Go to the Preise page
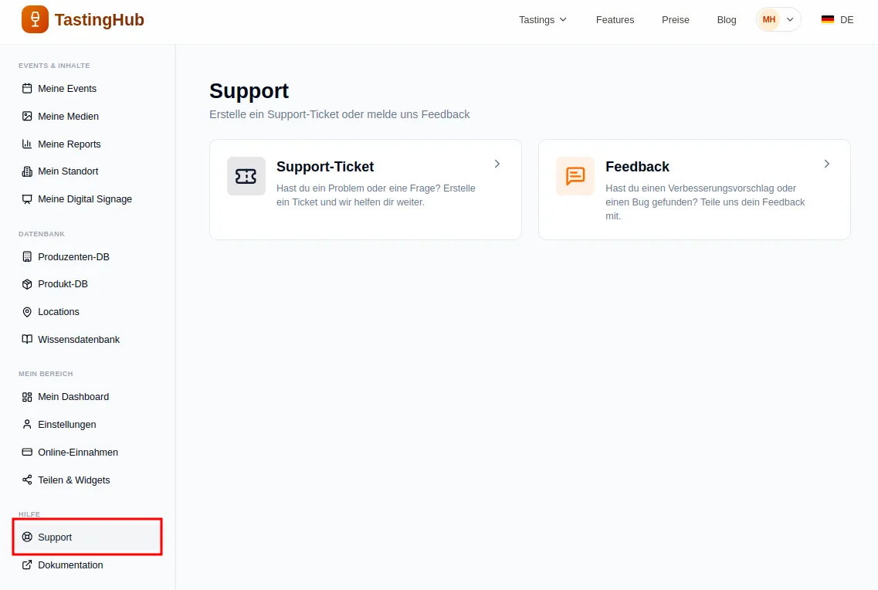The width and height of the screenshot is (878, 590). 675,20
